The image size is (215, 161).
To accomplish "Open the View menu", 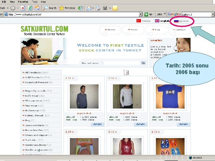I will 12,2.
